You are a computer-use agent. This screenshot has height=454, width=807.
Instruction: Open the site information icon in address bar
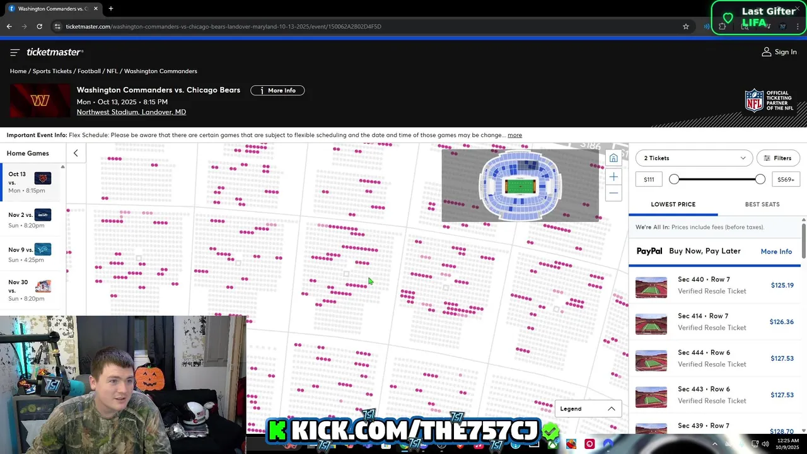click(x=57, y=26)
